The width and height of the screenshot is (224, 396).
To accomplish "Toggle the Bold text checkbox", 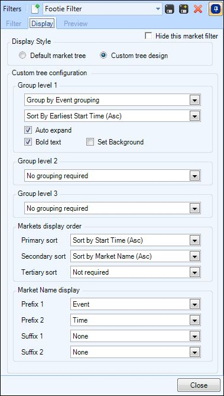I will click(x=28, y=142).
